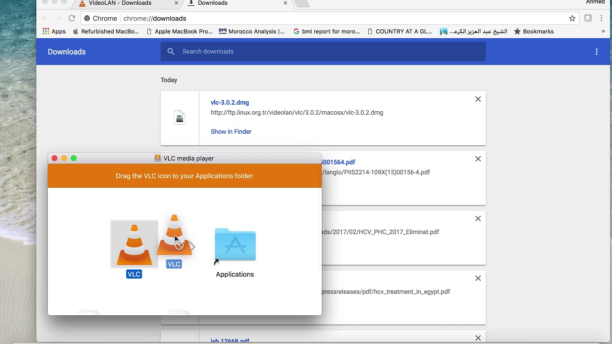
Task: Open the Apple MacBook Pro bookmark
Action: 180,32
